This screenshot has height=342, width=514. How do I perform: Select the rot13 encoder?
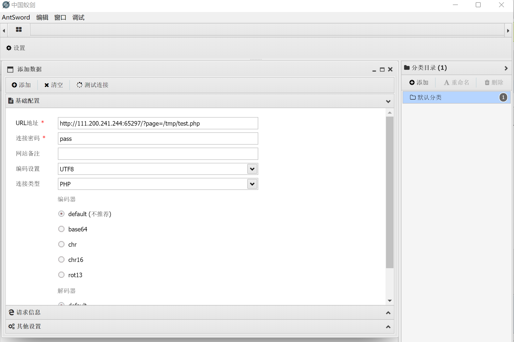click(x=61, y=275)
